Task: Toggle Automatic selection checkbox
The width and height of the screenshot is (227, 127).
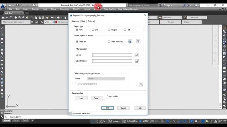Action: point(70,113)
